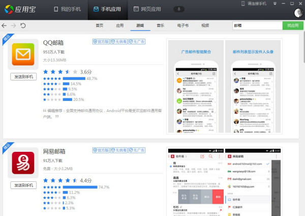Select the 电子书 nav item

click(x=183, y=25)
